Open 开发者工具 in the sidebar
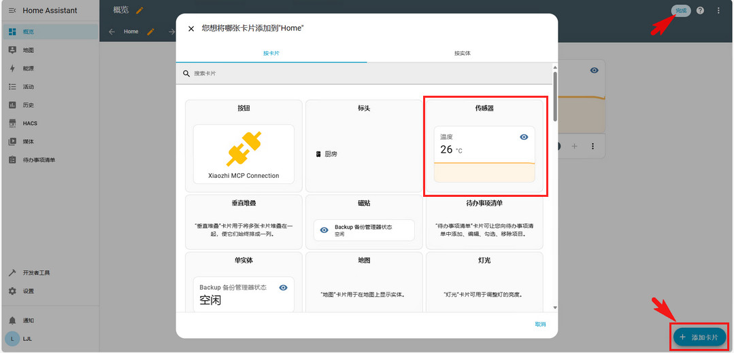Screen dimensions: 734x353 point(35,273)
